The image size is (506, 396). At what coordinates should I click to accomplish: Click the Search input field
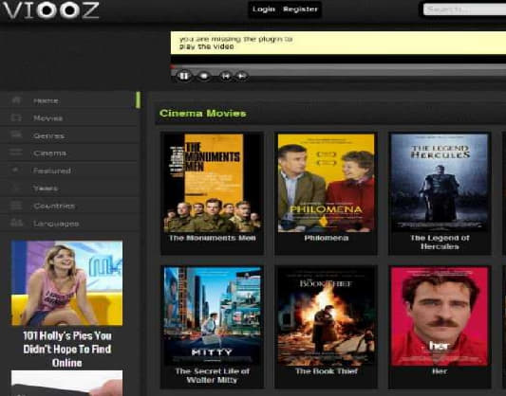(464, 9)
